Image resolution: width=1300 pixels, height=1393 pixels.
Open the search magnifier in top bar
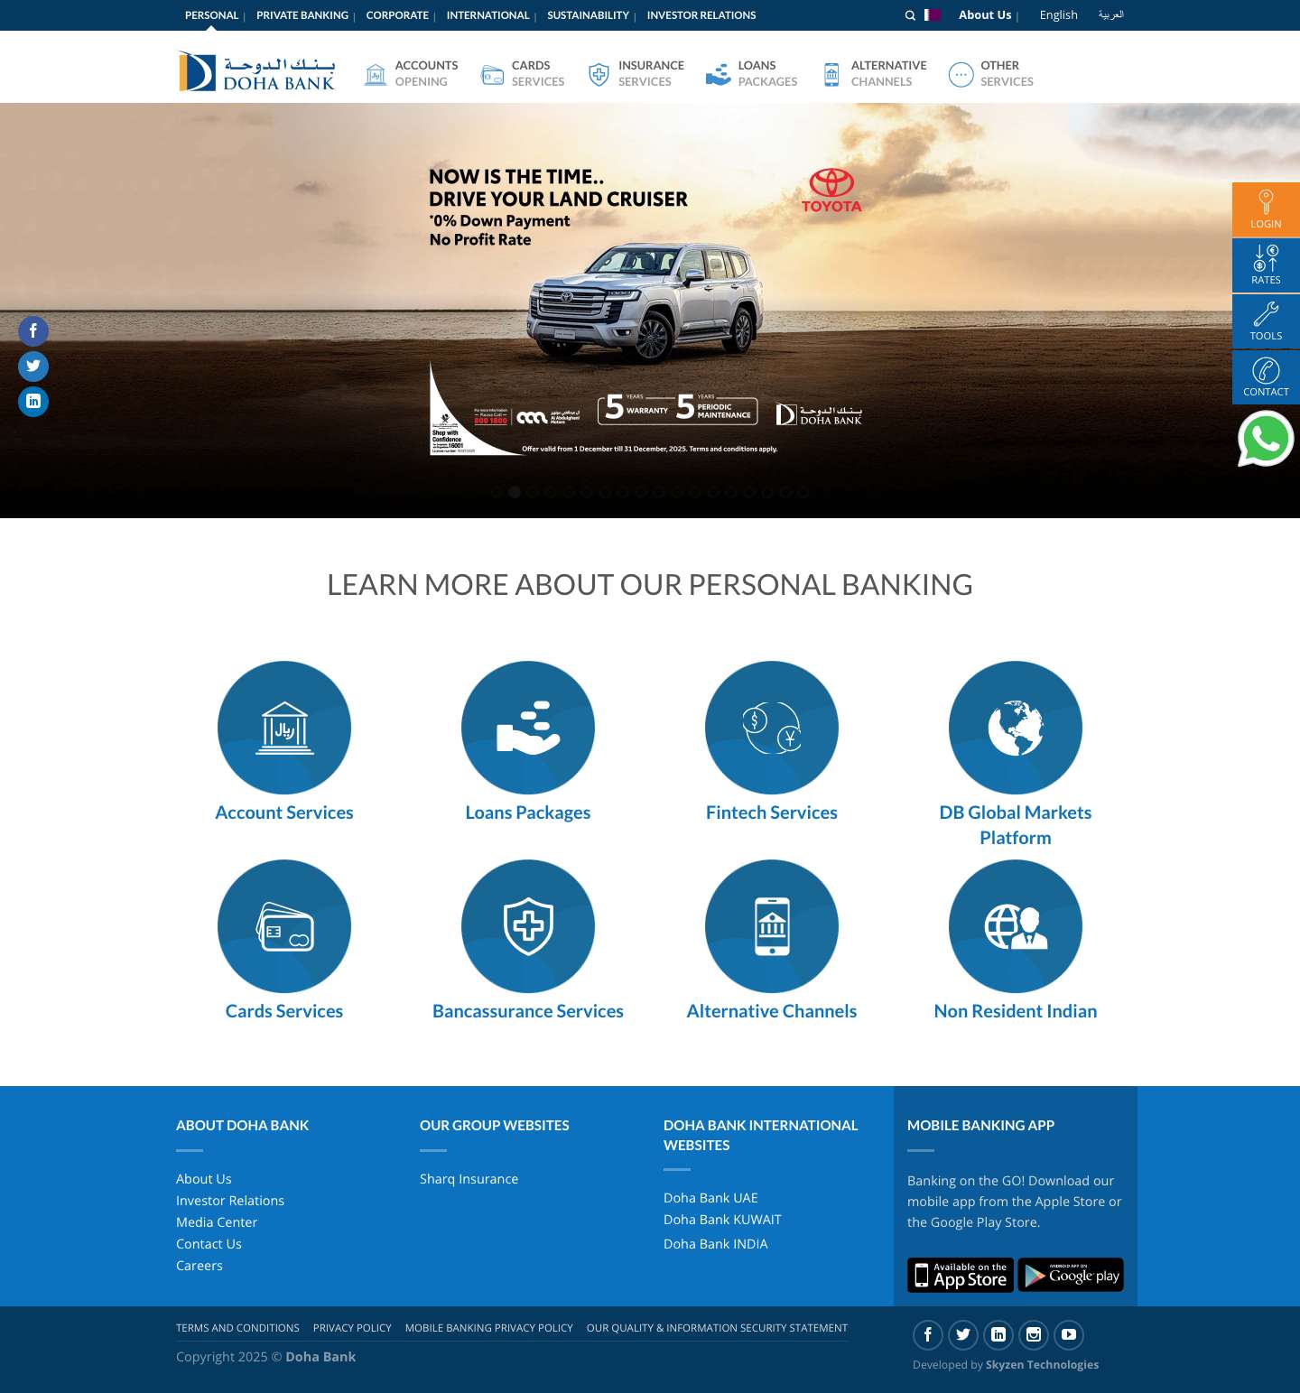[x=909, y=14]
